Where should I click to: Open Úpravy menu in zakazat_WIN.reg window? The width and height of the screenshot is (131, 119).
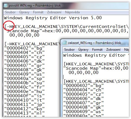(83, 50)
